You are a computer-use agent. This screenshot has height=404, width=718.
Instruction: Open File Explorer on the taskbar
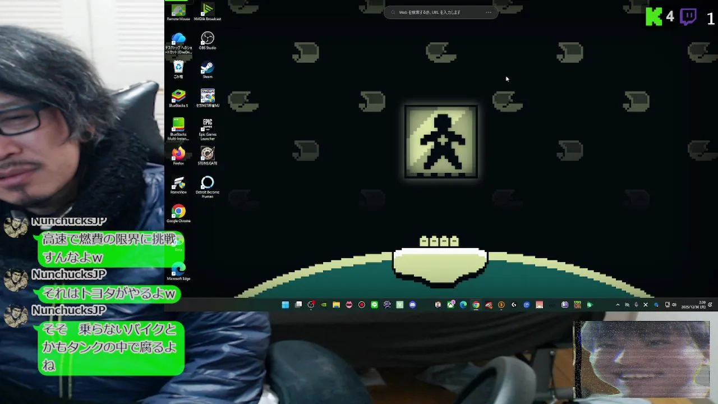click(x=336, y=305)
